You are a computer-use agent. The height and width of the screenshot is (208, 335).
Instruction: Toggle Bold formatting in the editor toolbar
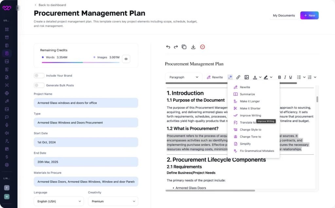279,77
